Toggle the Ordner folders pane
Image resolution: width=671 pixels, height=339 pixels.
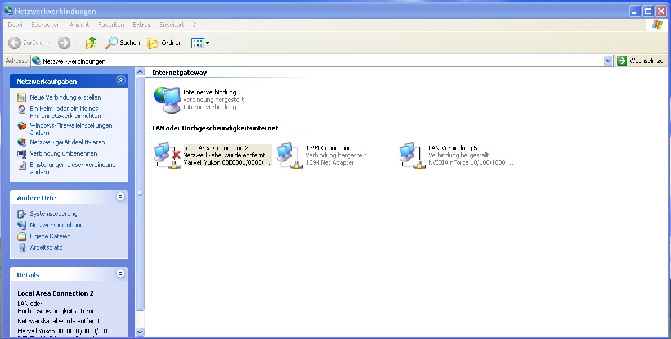(x=164, y=43)
